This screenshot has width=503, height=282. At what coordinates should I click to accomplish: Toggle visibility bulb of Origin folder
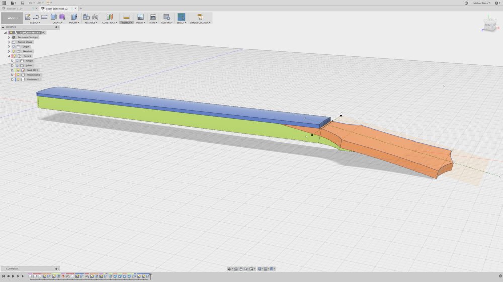click(14, 47)
